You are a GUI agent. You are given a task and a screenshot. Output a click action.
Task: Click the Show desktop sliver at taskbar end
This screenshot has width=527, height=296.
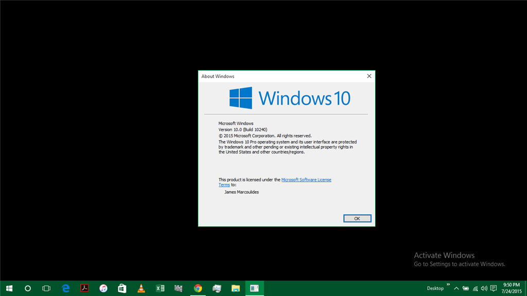(x=525, y=288)
